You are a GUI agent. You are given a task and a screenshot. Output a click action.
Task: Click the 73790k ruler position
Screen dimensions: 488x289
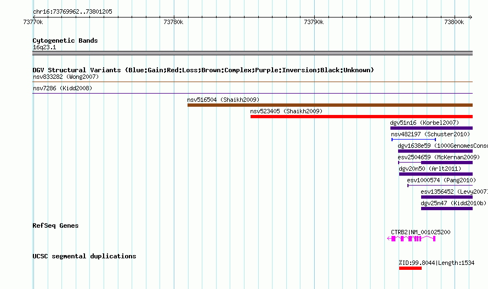(x=314, y=22)
